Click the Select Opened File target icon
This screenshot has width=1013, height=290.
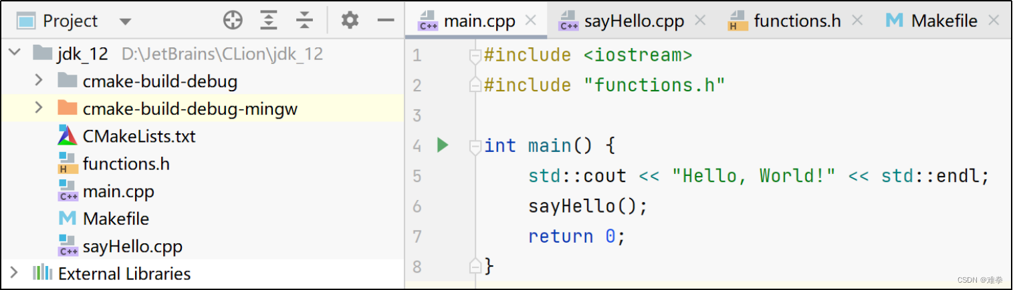tap(233, 21)
